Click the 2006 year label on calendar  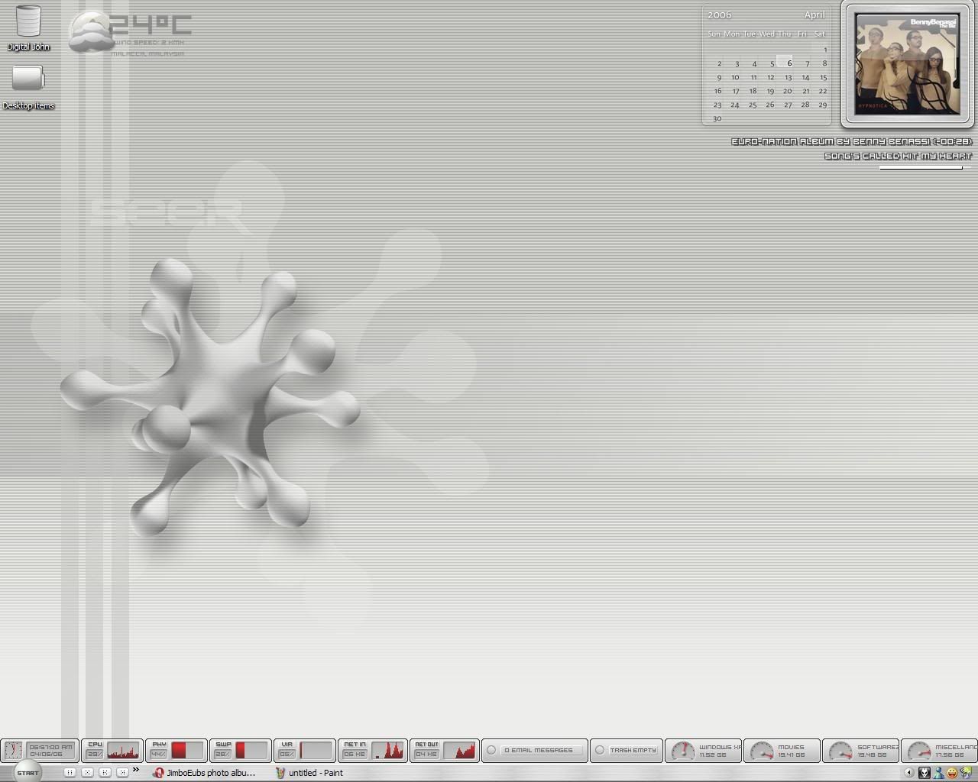[x=719, y=15]
